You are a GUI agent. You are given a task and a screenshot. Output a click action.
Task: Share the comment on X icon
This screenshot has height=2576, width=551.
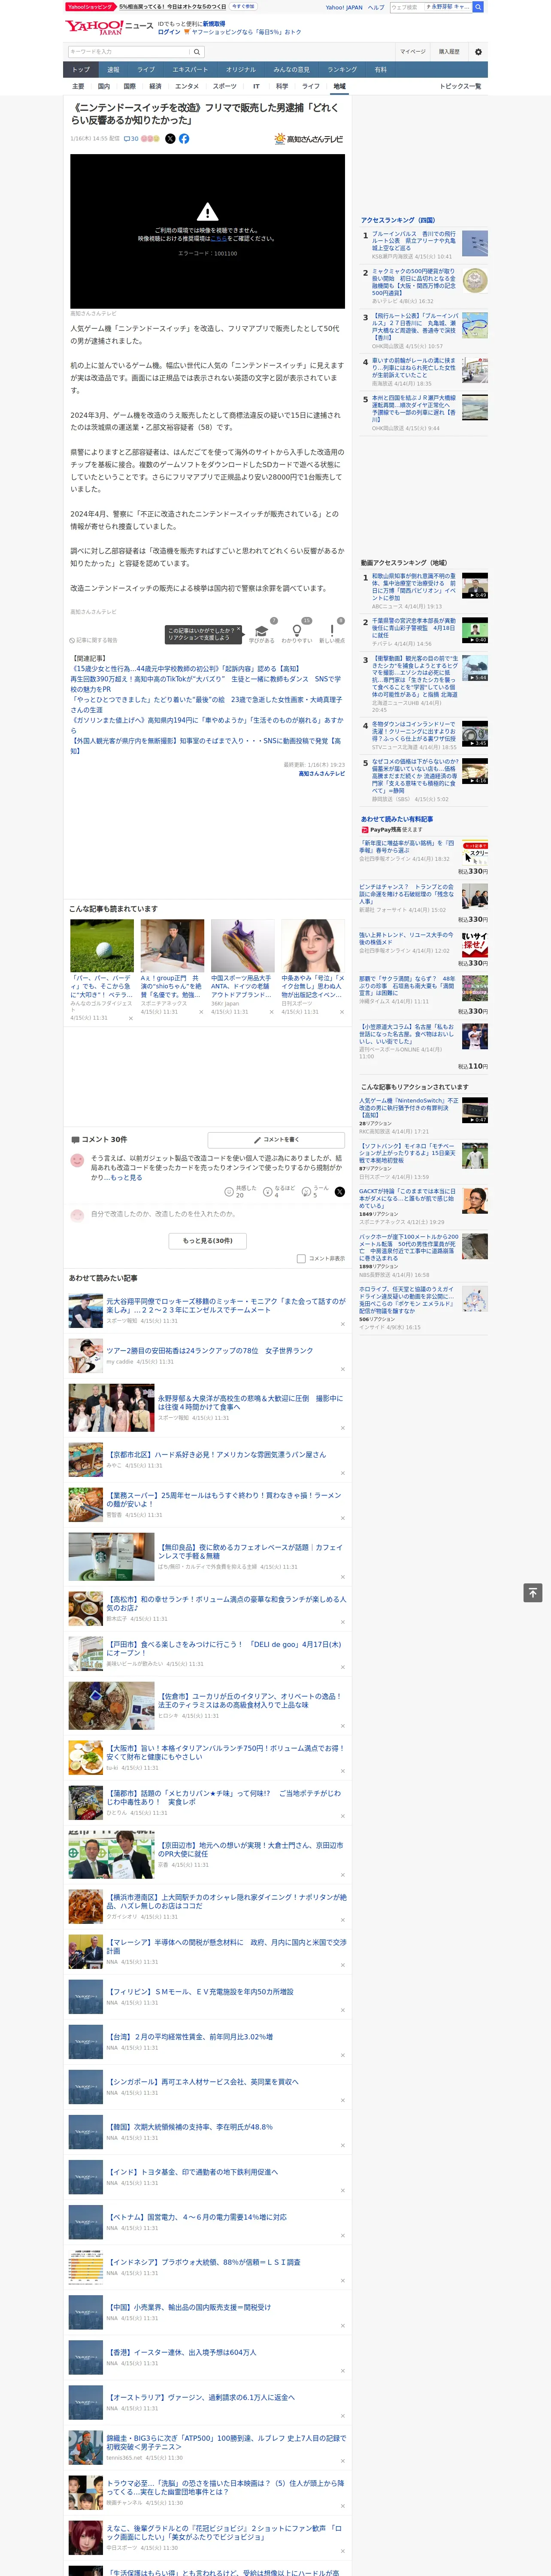[x=340, y=1191]
